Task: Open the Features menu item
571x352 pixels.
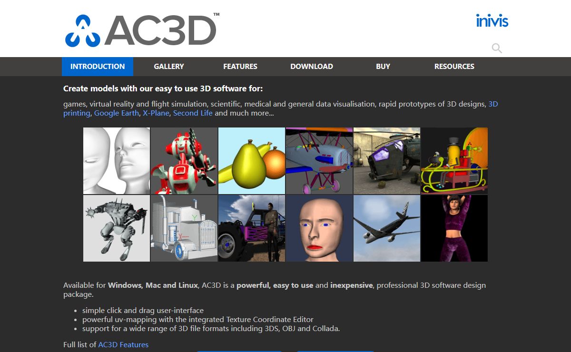Action: pos(240,67)
